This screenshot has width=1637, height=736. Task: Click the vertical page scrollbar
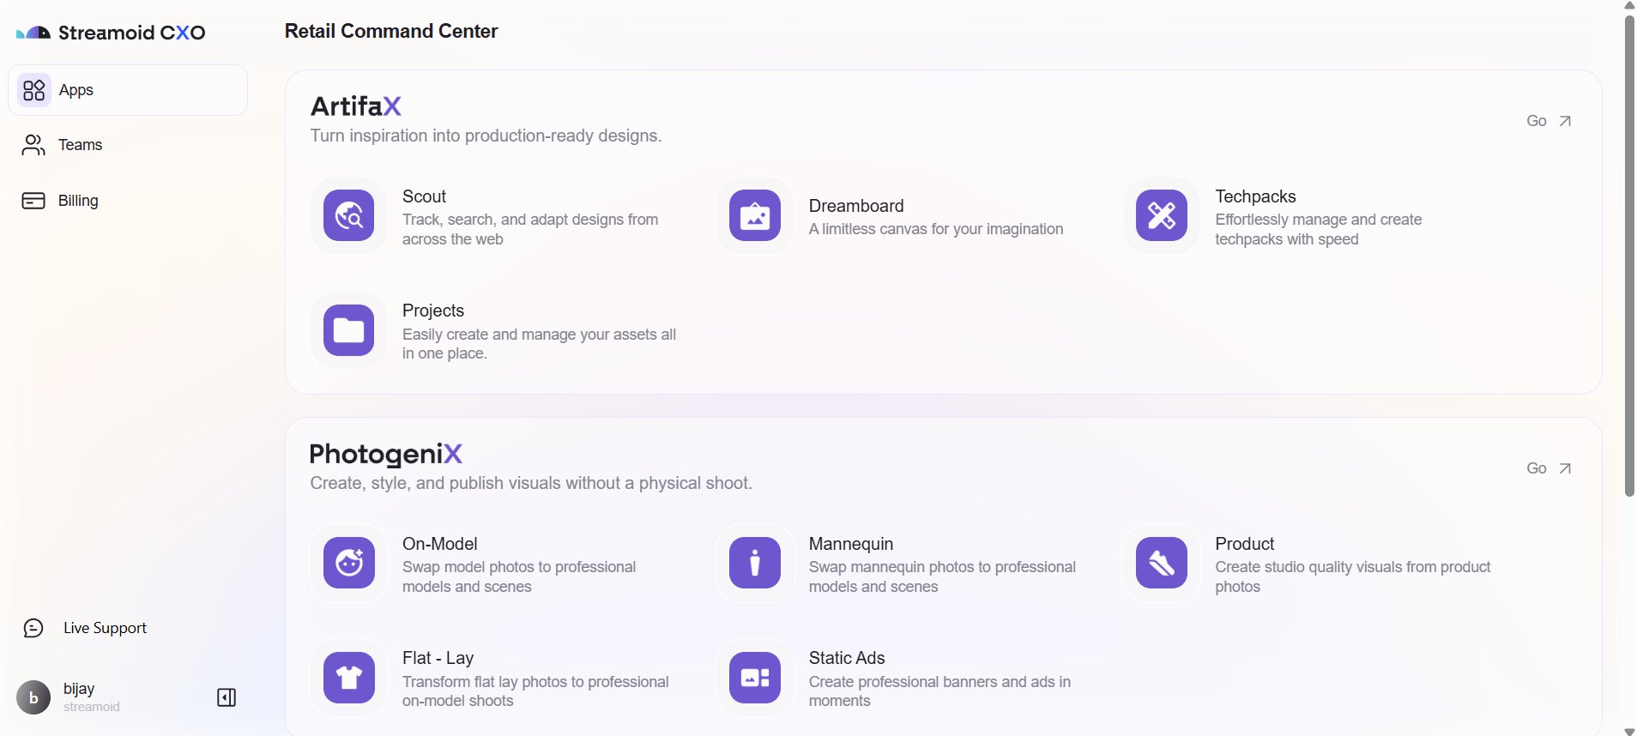[1629, 256]
